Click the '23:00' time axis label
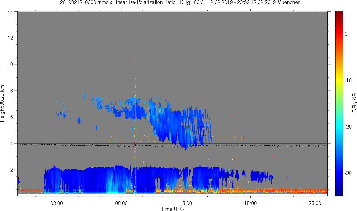Viewport: 357px width, 211px height. click(315, 203)
